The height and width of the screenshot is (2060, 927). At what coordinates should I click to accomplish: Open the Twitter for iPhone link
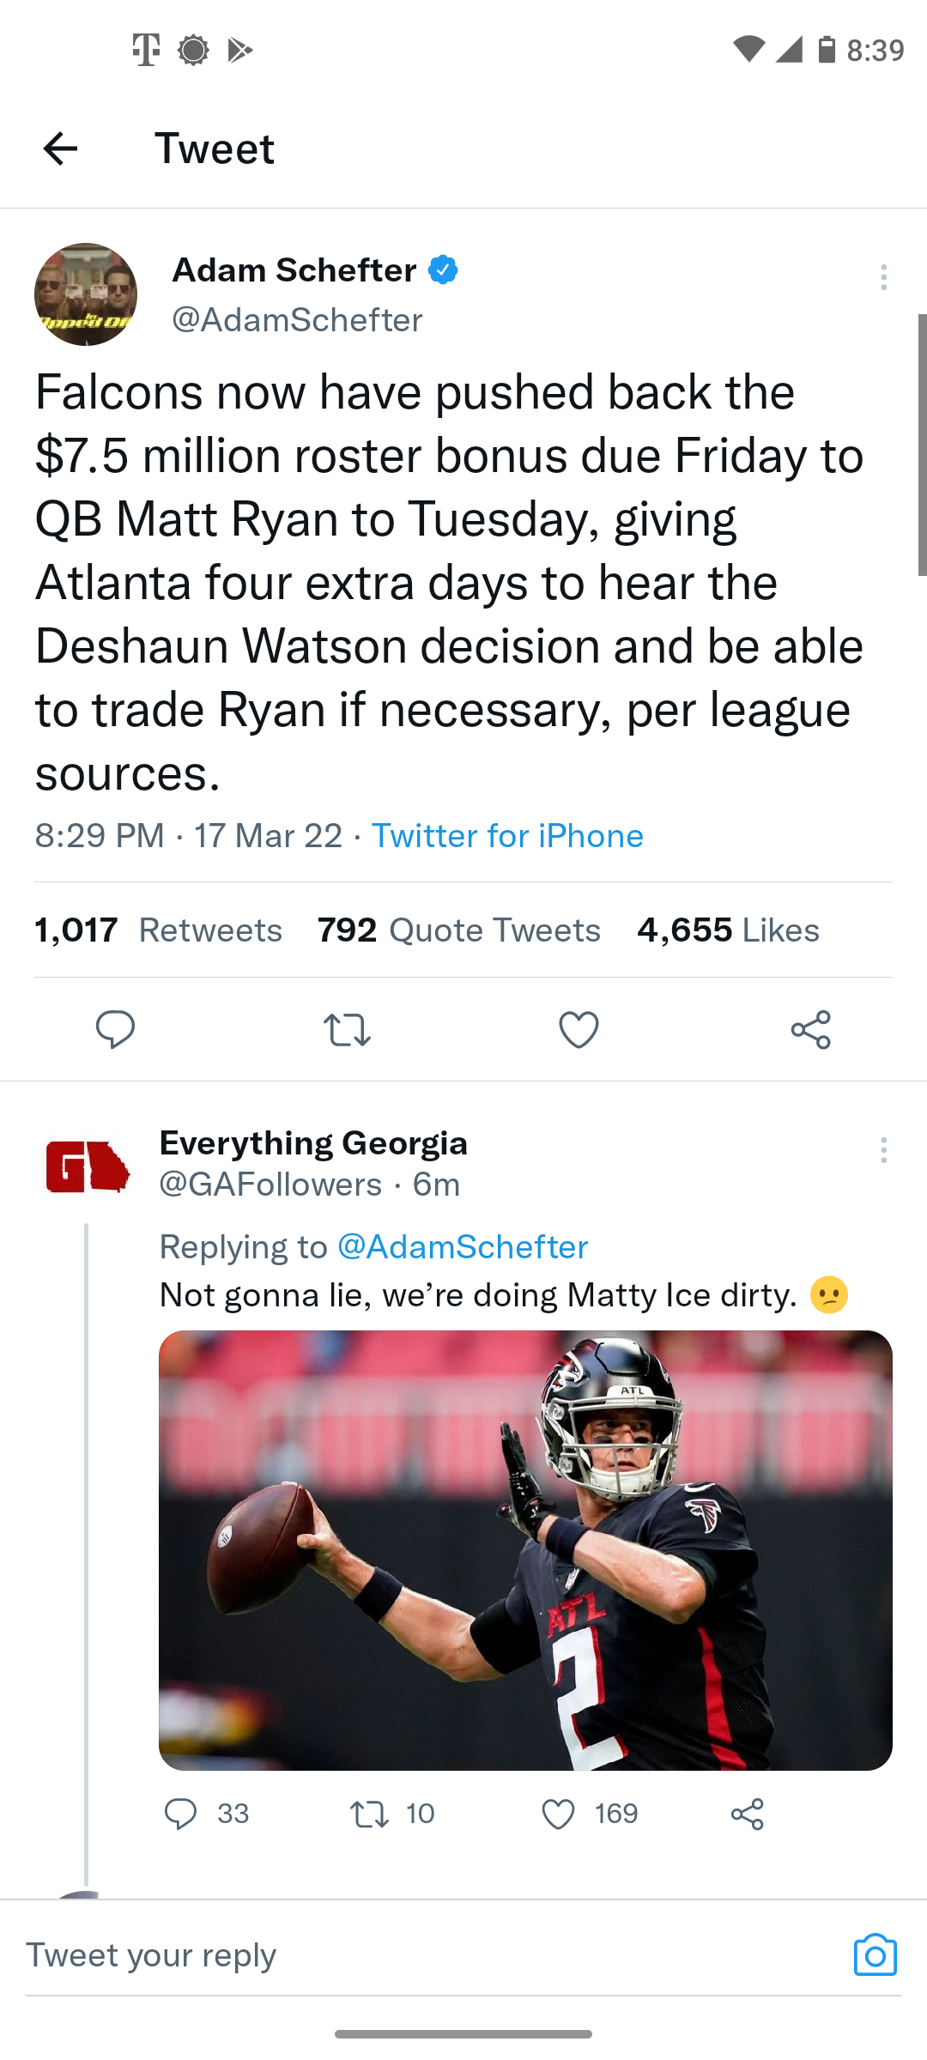[x=507, y=836]
